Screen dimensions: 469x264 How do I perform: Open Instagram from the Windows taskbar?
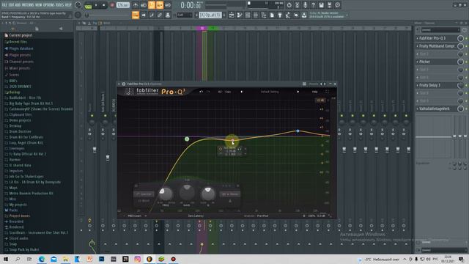(137, 259)
